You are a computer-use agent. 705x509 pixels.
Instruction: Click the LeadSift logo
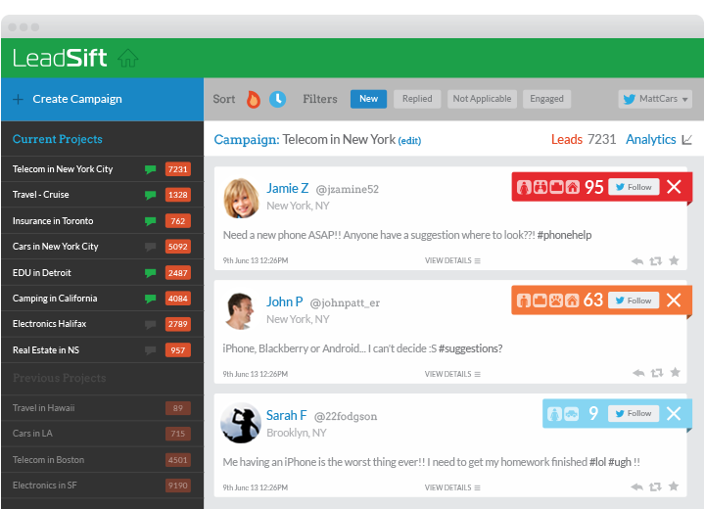[x=61, y=58]
